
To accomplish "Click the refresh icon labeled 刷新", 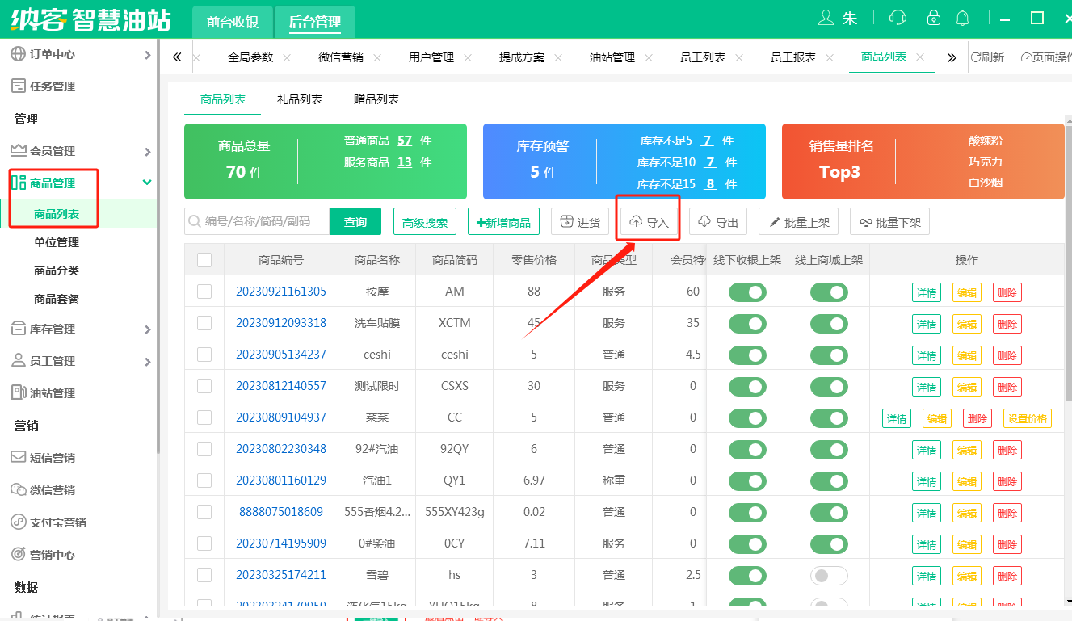I will 987,57.
